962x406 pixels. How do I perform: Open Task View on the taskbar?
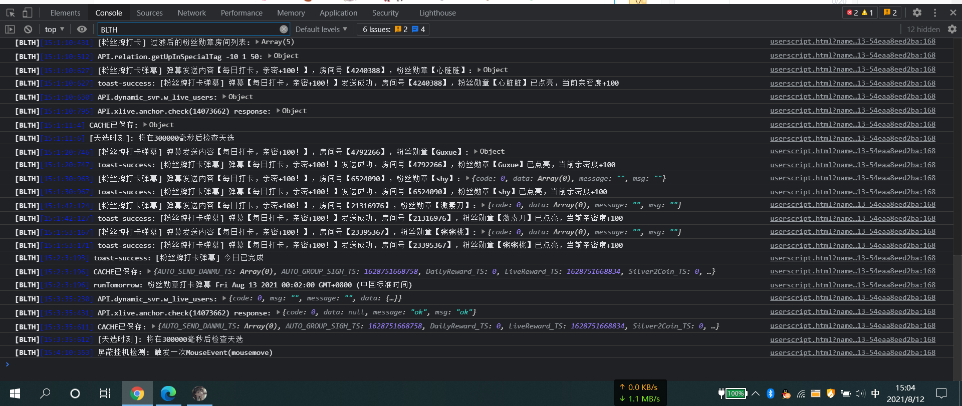[105, 393]
